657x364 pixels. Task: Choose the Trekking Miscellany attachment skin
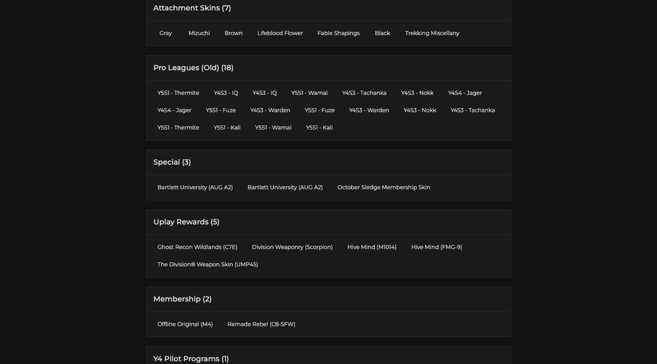(432, 33)
